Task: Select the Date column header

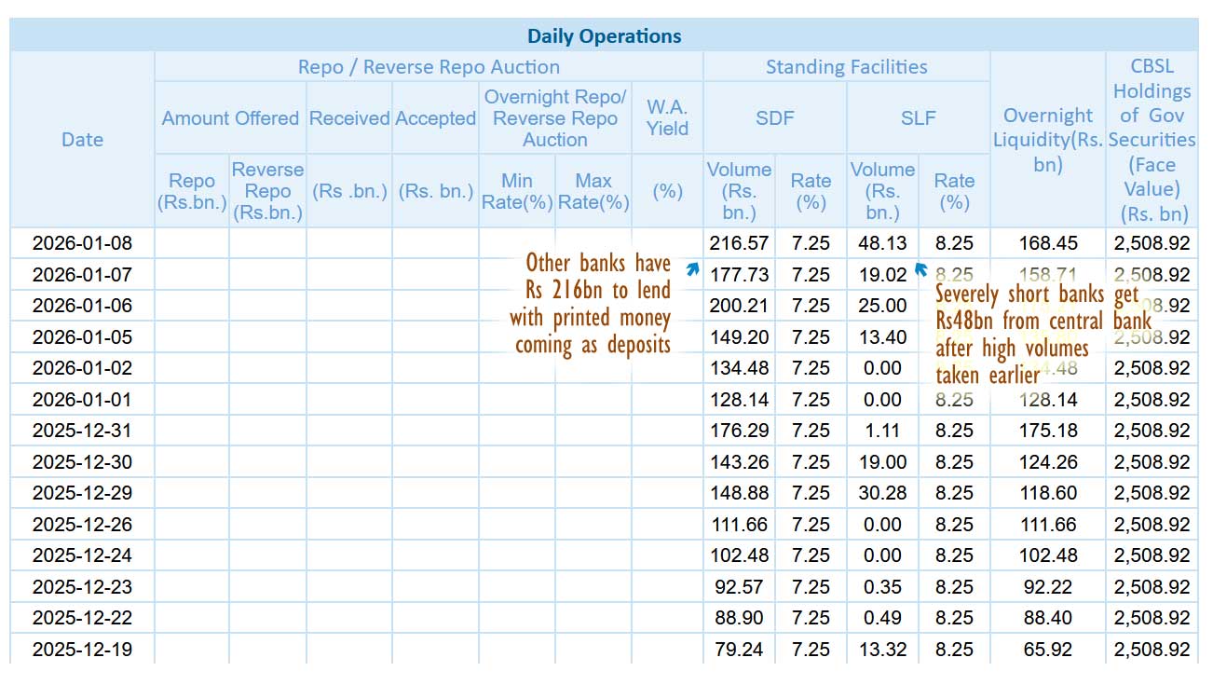Action: click(82, 140)
